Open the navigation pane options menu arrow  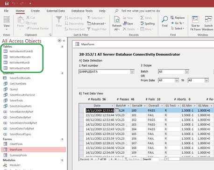(x=59, y=41)
